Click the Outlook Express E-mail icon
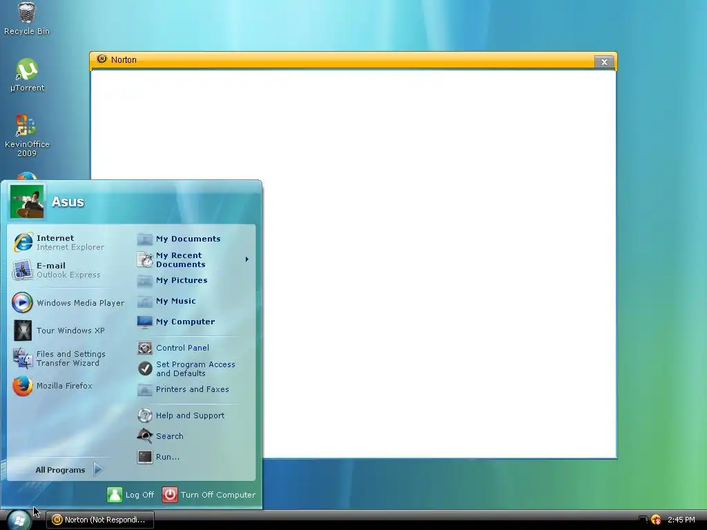 [x=23, y=270]
